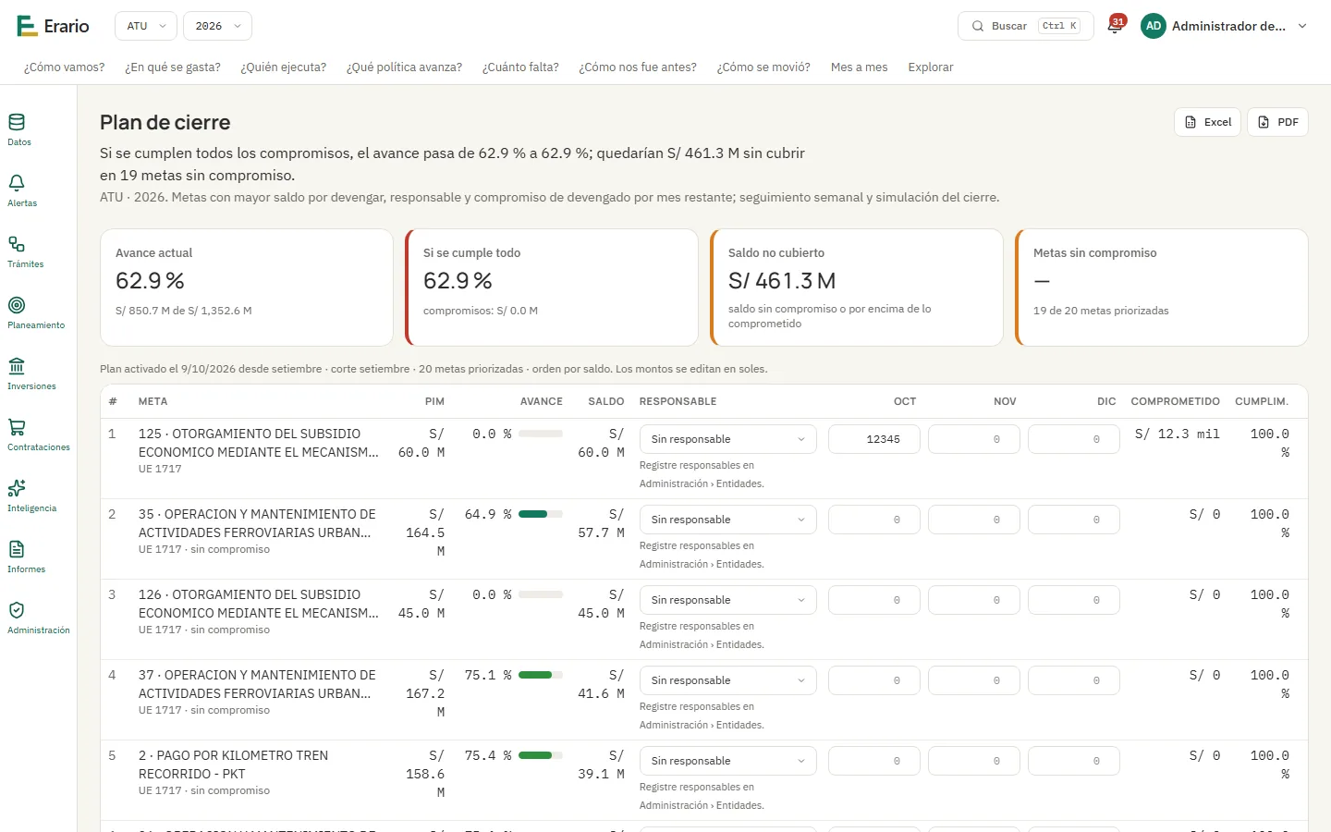Open the Mes a mes tab
This screenshot has width=1331, height=832.
point(860,67)
